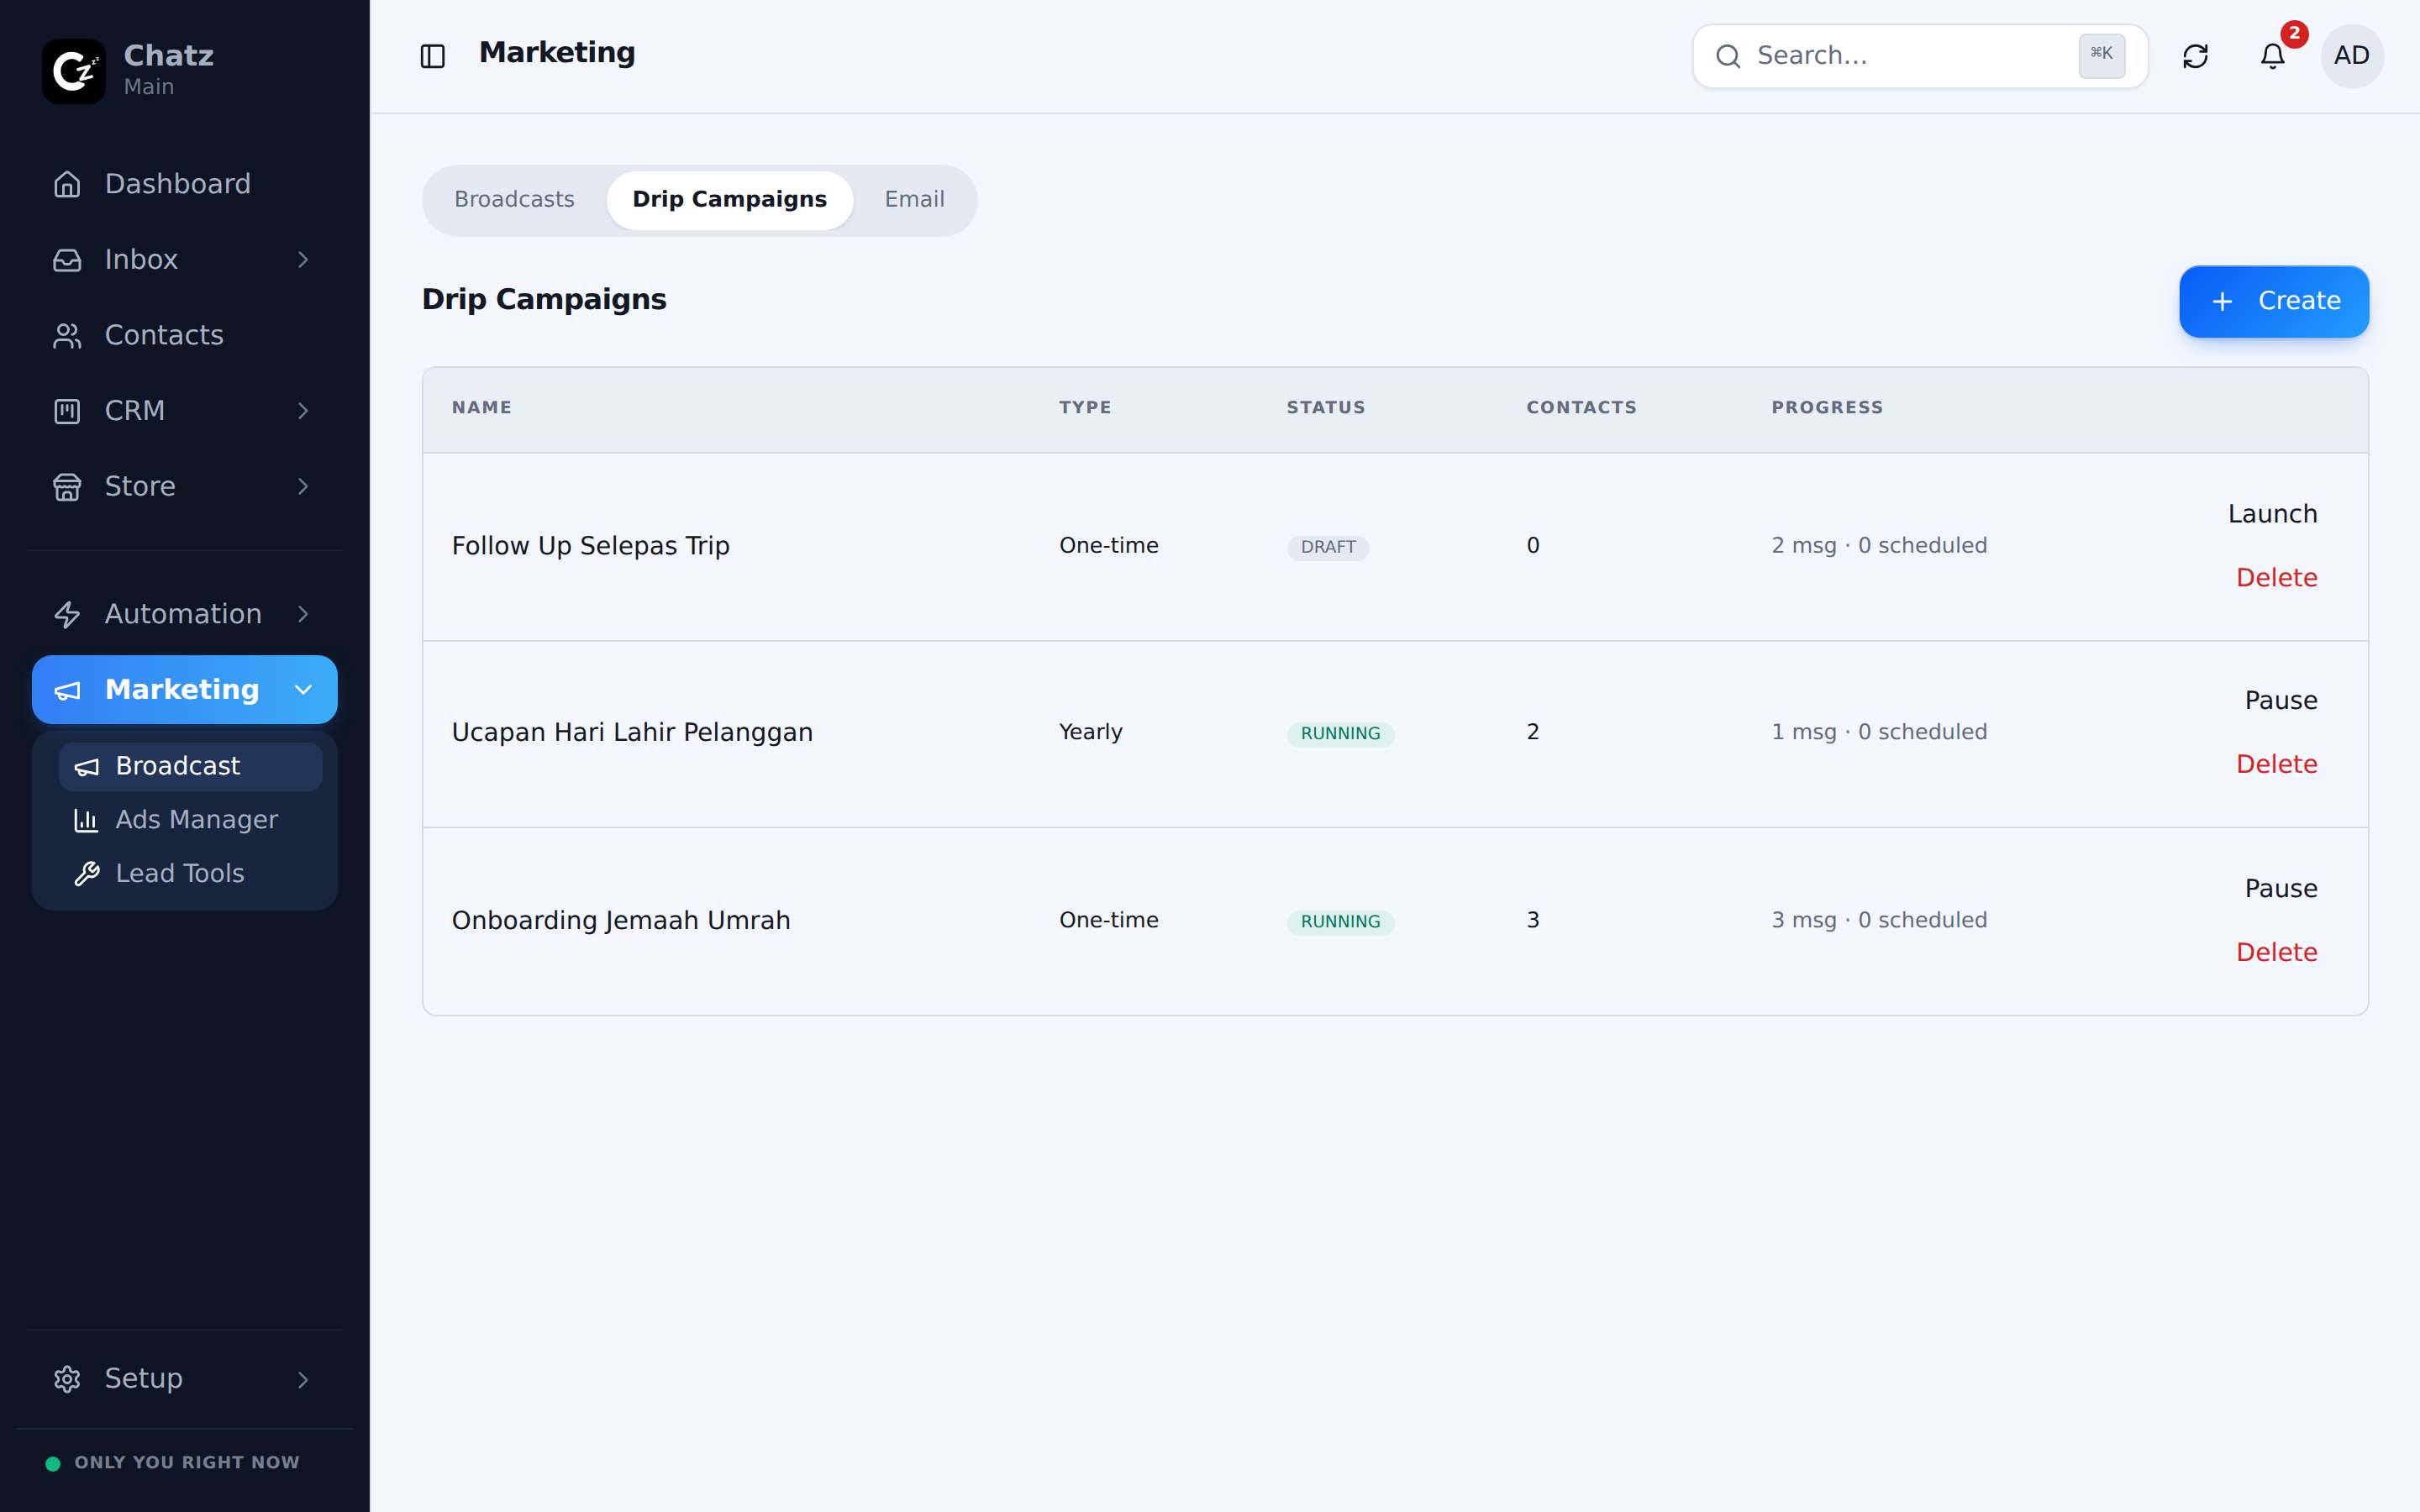Click campaign name Follow Up Selepas Trip
Image resolution: width=2420 pixels, height=1512 pixels.
click(590, 546)
